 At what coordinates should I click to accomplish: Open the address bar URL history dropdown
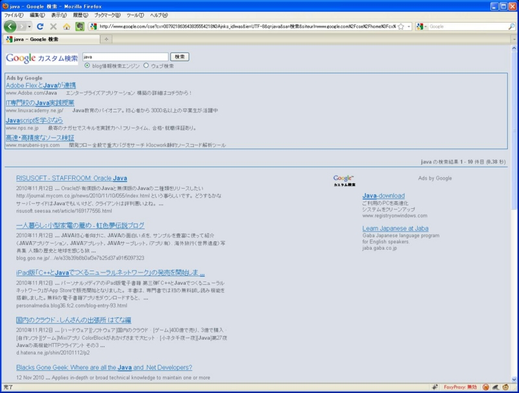(409, 27)
